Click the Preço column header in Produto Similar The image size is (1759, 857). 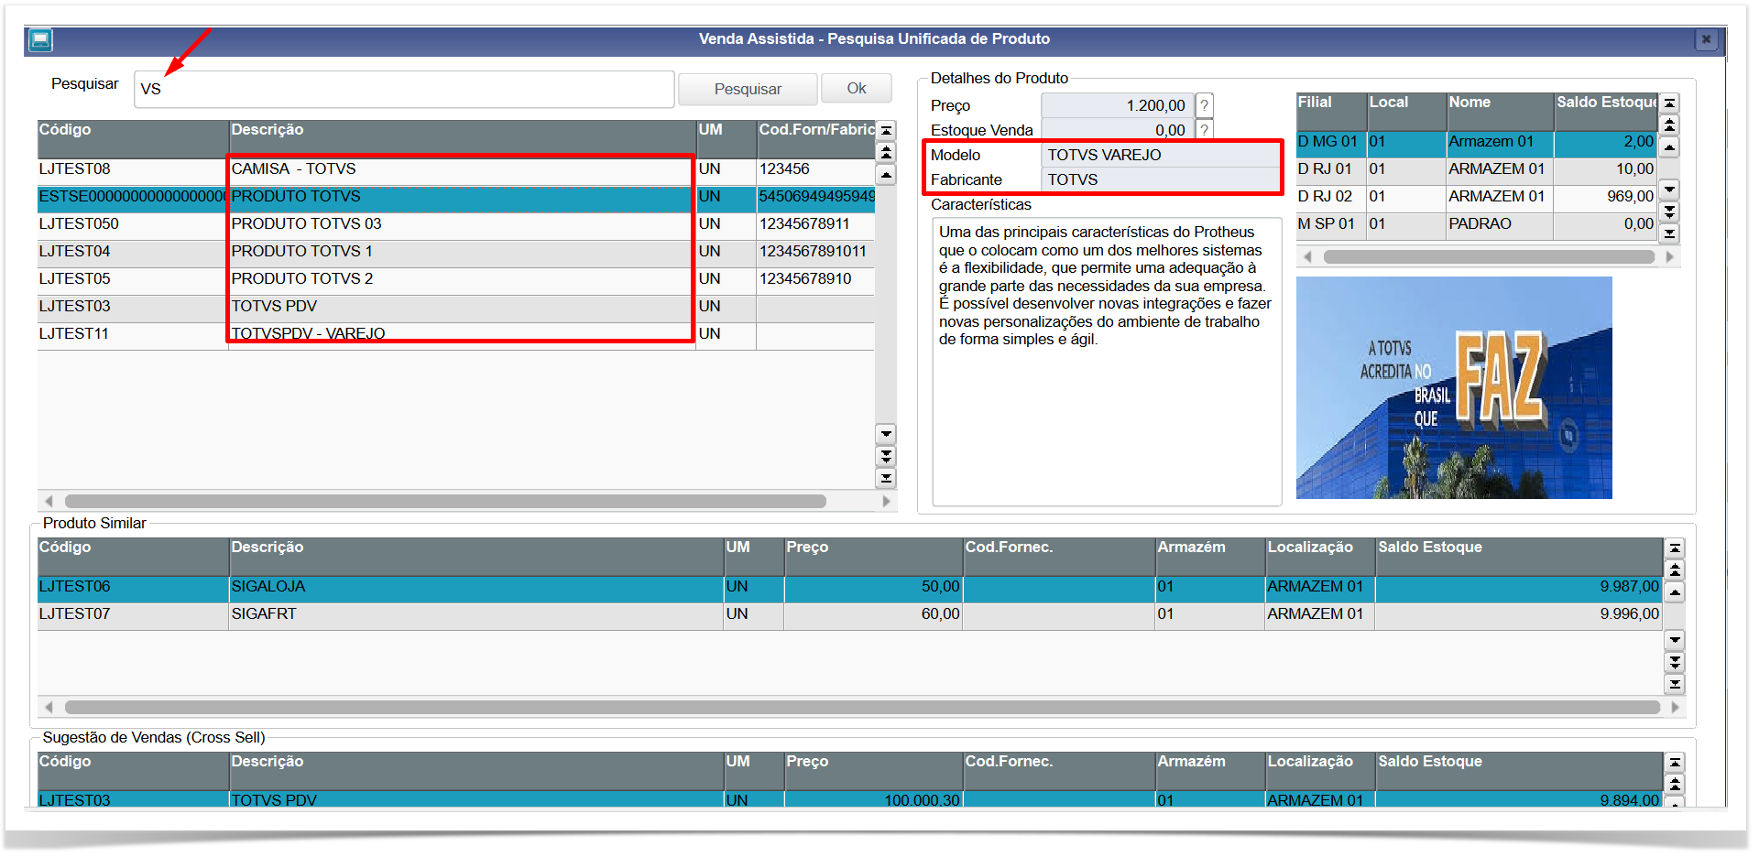pyautogui.click(x=873, y=557)
